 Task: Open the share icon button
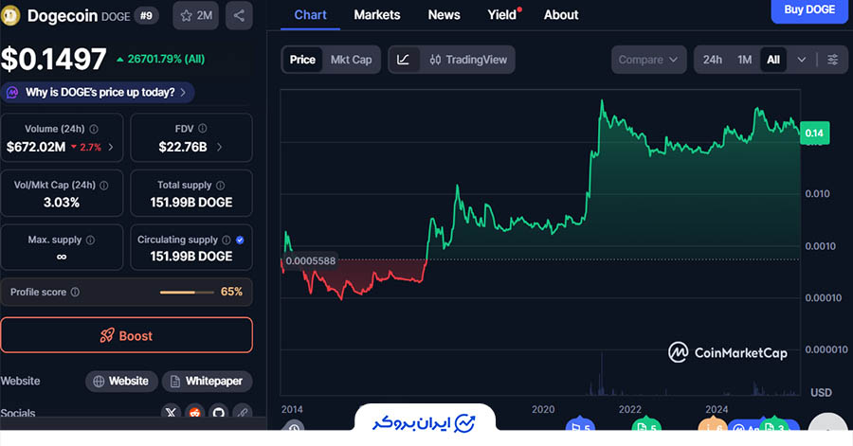[x=239, y=15]
